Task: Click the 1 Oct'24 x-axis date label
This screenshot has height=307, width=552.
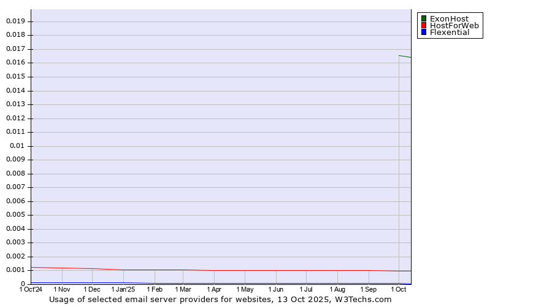Action: [x=31, y=289]
